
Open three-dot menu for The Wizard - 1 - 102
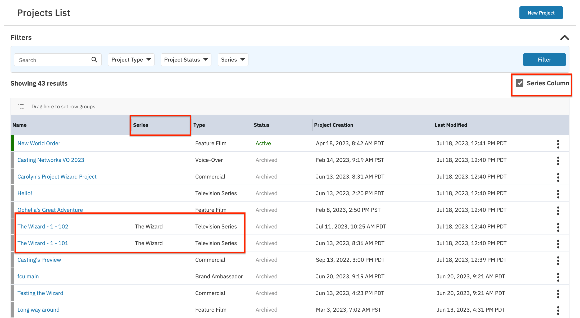click(x=558, y=227)
